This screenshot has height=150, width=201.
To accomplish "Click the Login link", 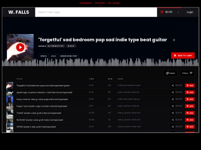I will tap(190, 12).
